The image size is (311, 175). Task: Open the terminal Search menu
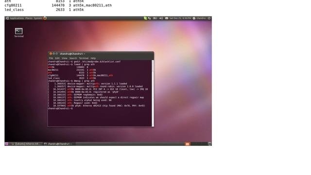click(x=73, y=58)
